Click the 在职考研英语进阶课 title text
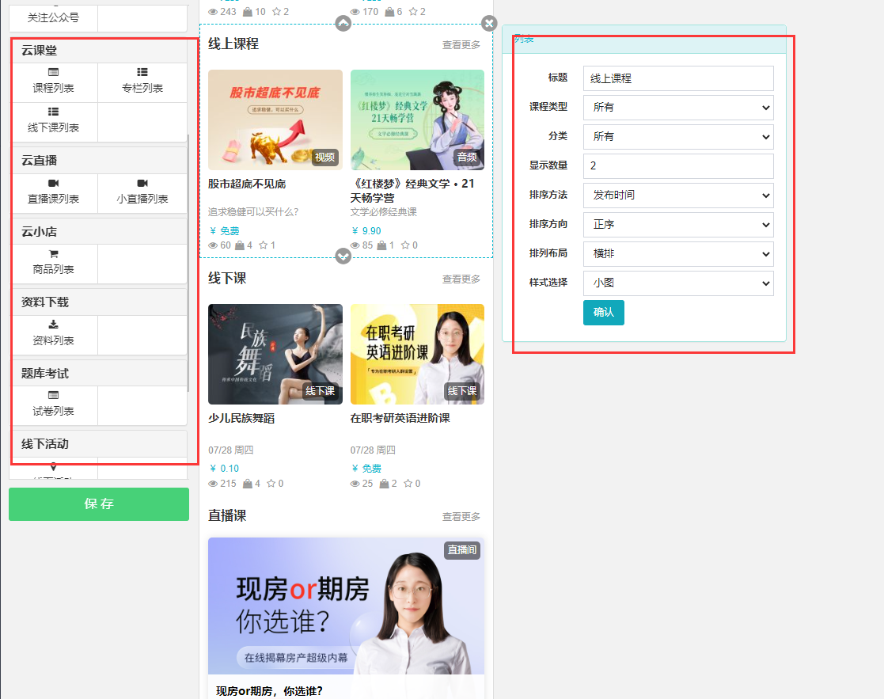This screenshot has height=699, width=884. click(x=400, y=418)
